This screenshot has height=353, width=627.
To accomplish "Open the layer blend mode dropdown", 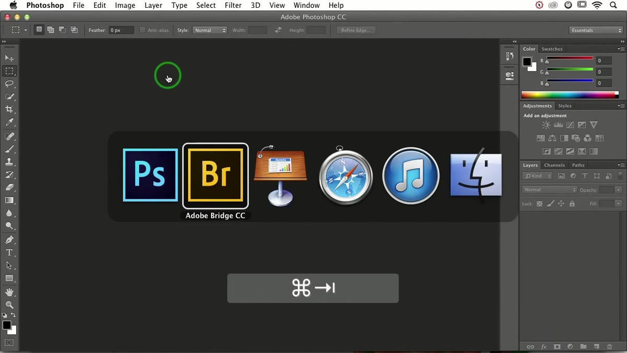I will [549, 190].
